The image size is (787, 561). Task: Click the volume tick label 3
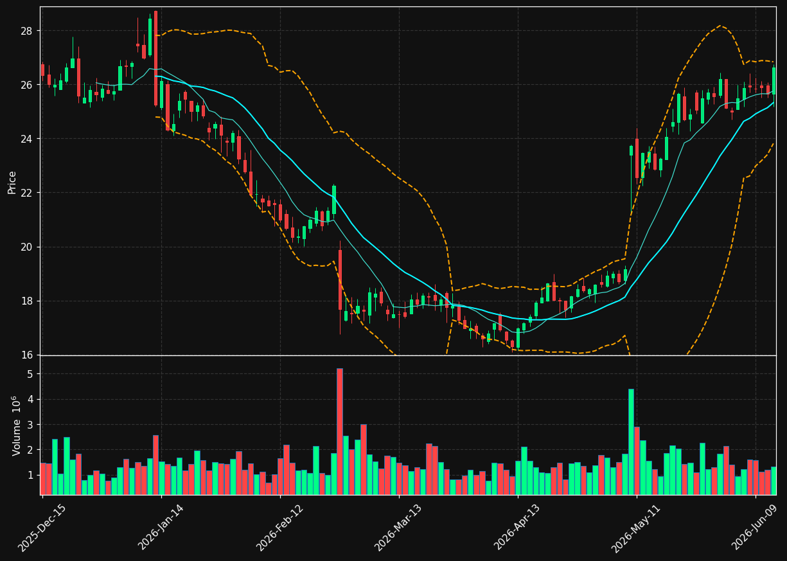tap(30, 424)
